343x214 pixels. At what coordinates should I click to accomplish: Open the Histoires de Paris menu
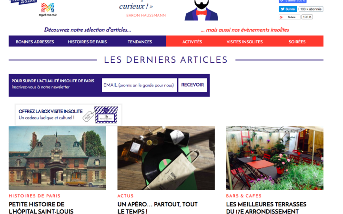[x=87, y=42]
